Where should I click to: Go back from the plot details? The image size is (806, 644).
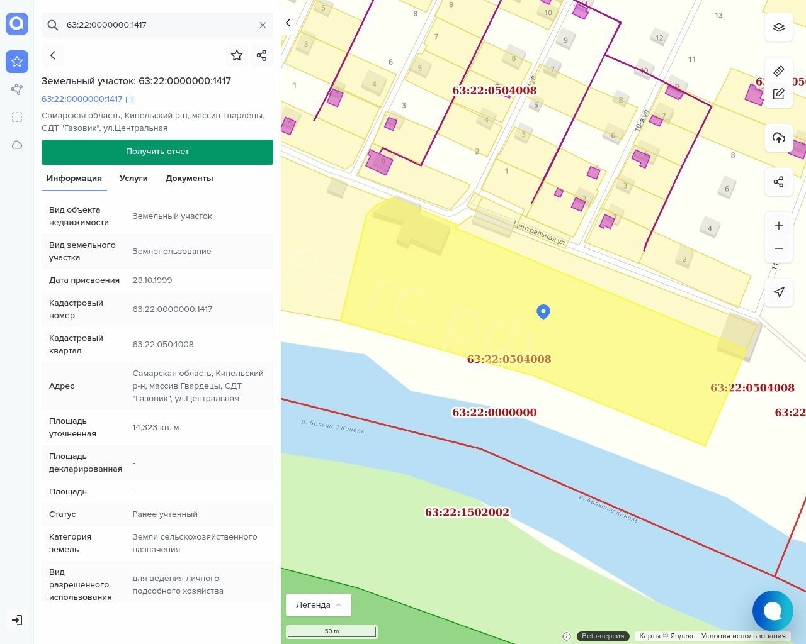tap(53, 55)
